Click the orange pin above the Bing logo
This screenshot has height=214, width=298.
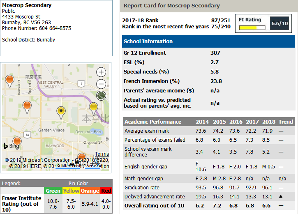point(17,141)
